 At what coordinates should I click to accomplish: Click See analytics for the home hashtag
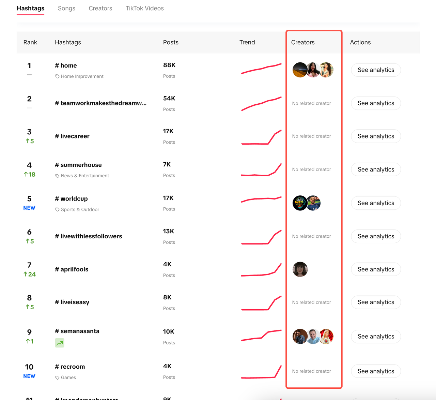[x=376, y=70]
